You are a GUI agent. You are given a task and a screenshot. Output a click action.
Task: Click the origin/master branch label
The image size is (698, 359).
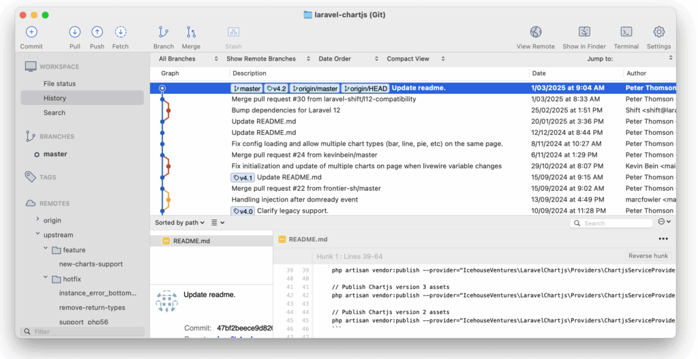click(x=314, y=89)
